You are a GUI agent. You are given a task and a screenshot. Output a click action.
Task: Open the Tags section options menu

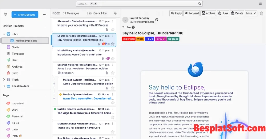pos(45,95)
